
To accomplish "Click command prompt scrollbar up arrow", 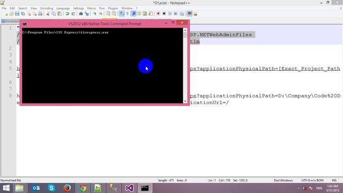I will 185,30.
